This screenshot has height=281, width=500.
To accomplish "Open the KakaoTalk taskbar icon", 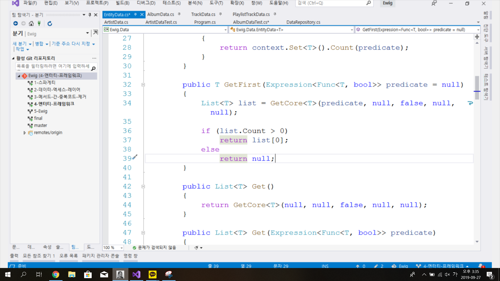I will click(x=153, y=274).
